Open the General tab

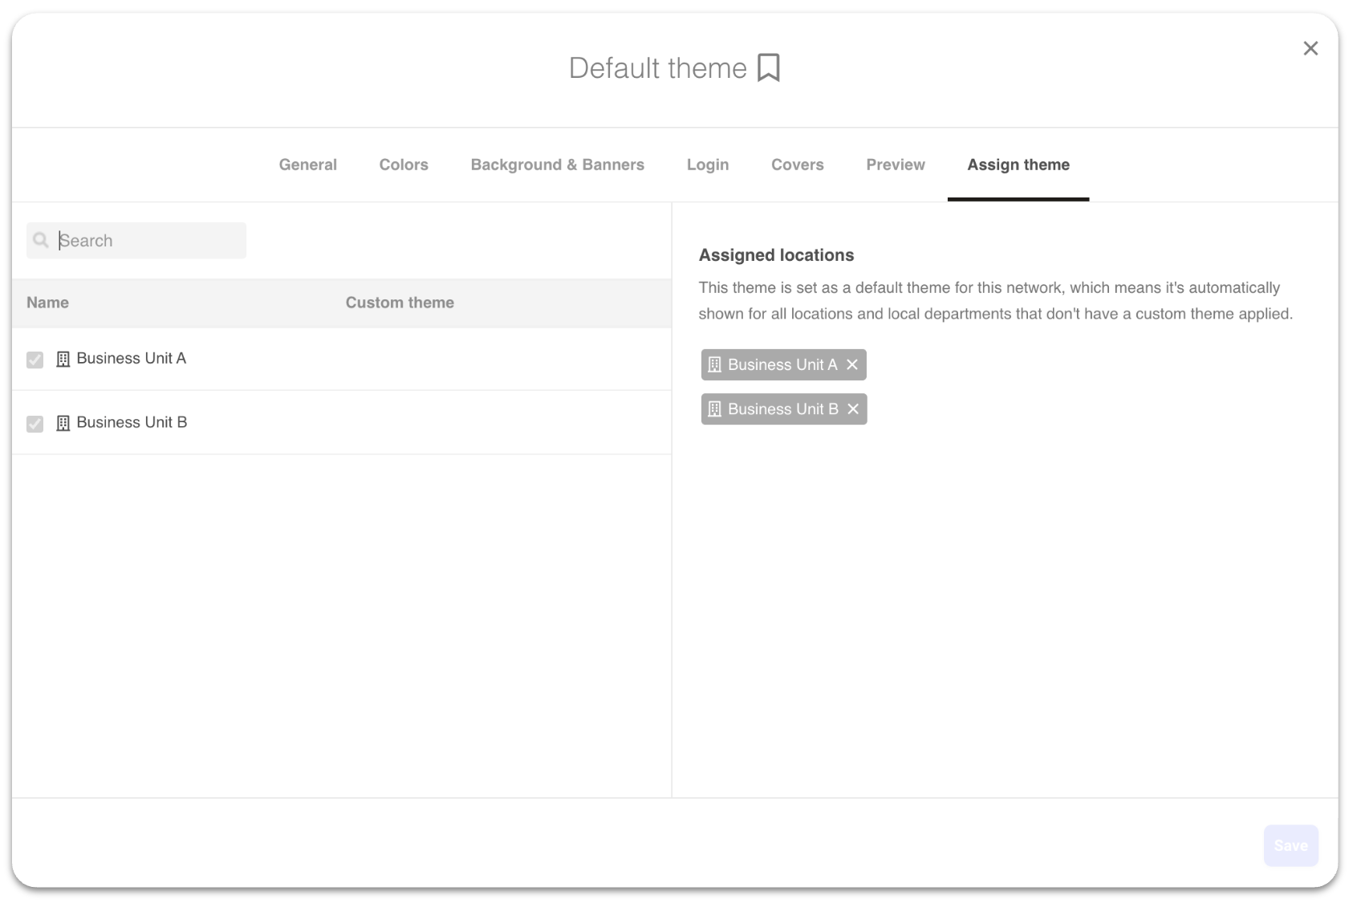[x=308, y=165]
